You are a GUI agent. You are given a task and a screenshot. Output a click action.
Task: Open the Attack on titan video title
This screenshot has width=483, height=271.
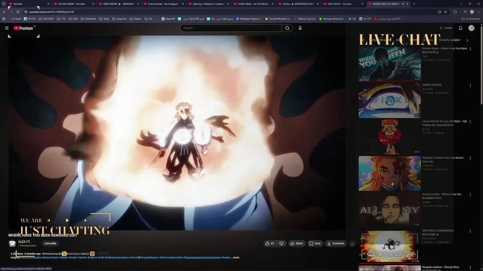pos(441,196)
